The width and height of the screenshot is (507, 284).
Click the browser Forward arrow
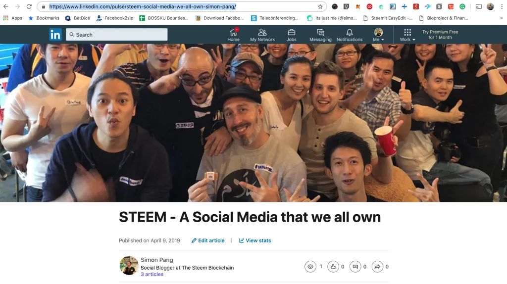click(x=17, y=6)
